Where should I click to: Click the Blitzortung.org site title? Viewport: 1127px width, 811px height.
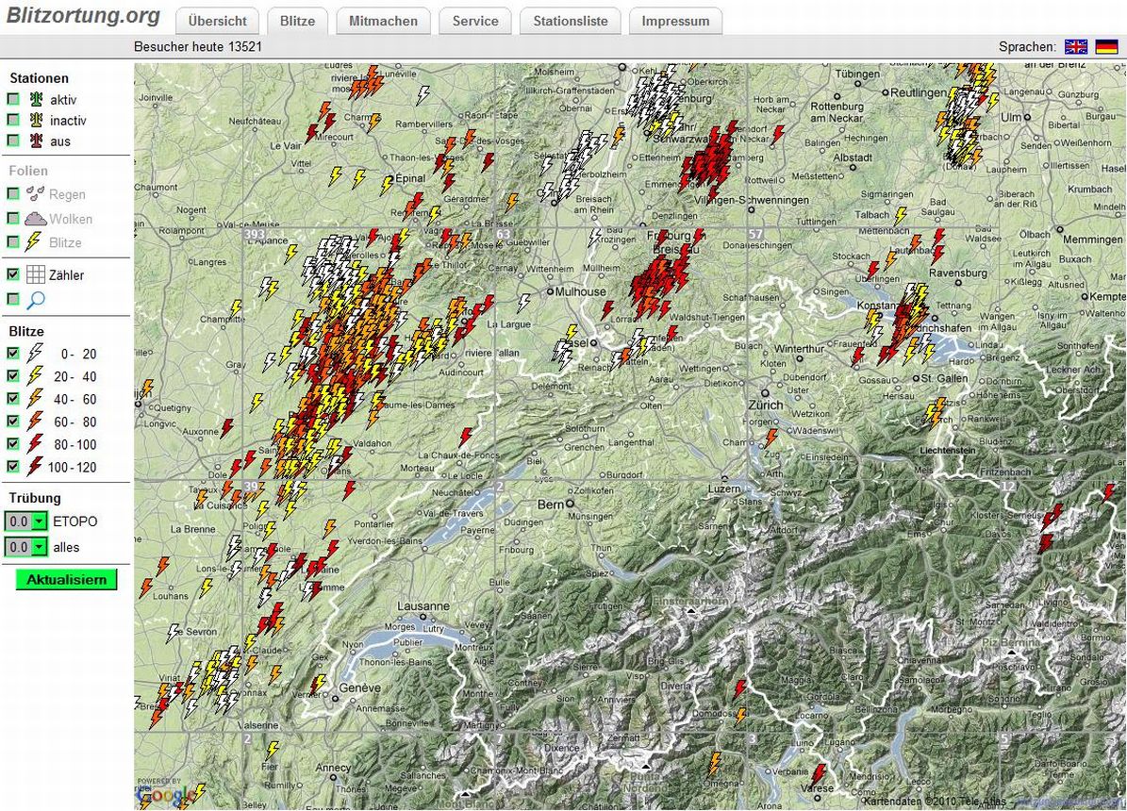(83, 17)
